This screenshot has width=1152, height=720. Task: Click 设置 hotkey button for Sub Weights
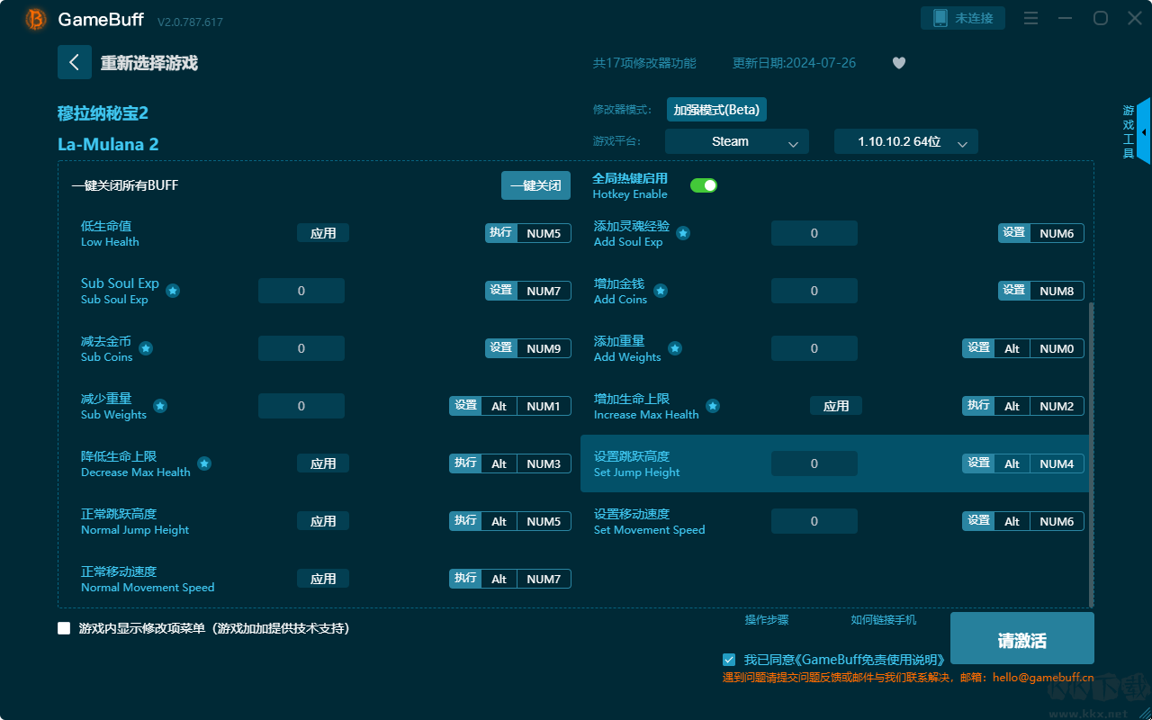[x=465, y=406]
